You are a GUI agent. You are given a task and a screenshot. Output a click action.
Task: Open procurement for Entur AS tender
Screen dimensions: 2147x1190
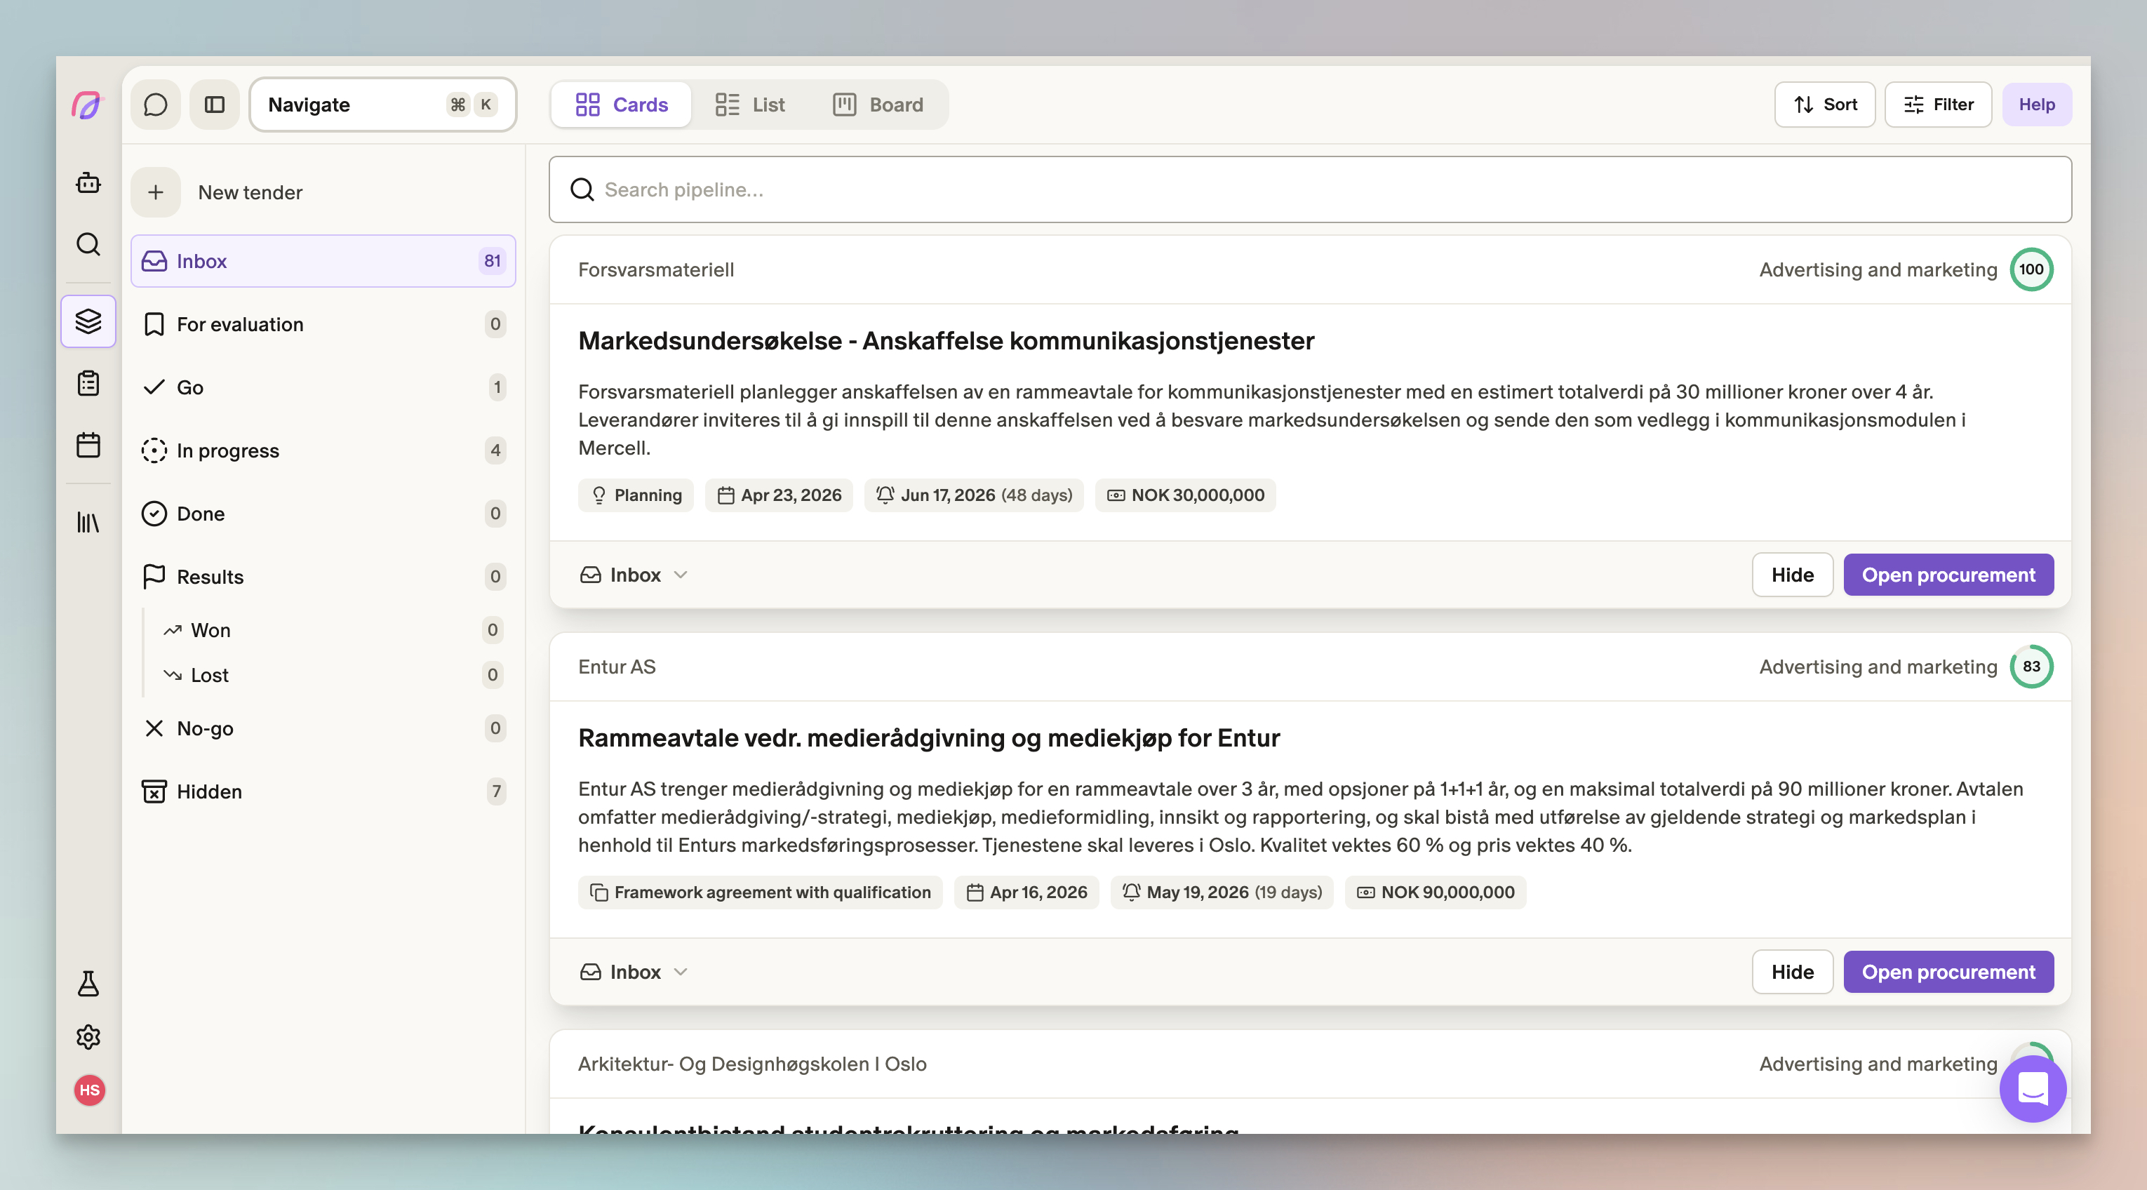click(x=1948, y=972)
